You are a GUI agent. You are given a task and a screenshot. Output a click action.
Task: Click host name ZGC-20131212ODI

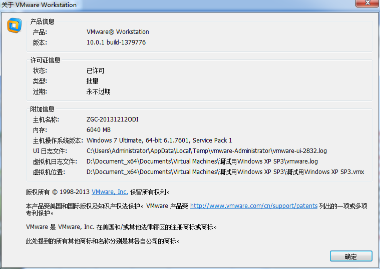point(113,119)
